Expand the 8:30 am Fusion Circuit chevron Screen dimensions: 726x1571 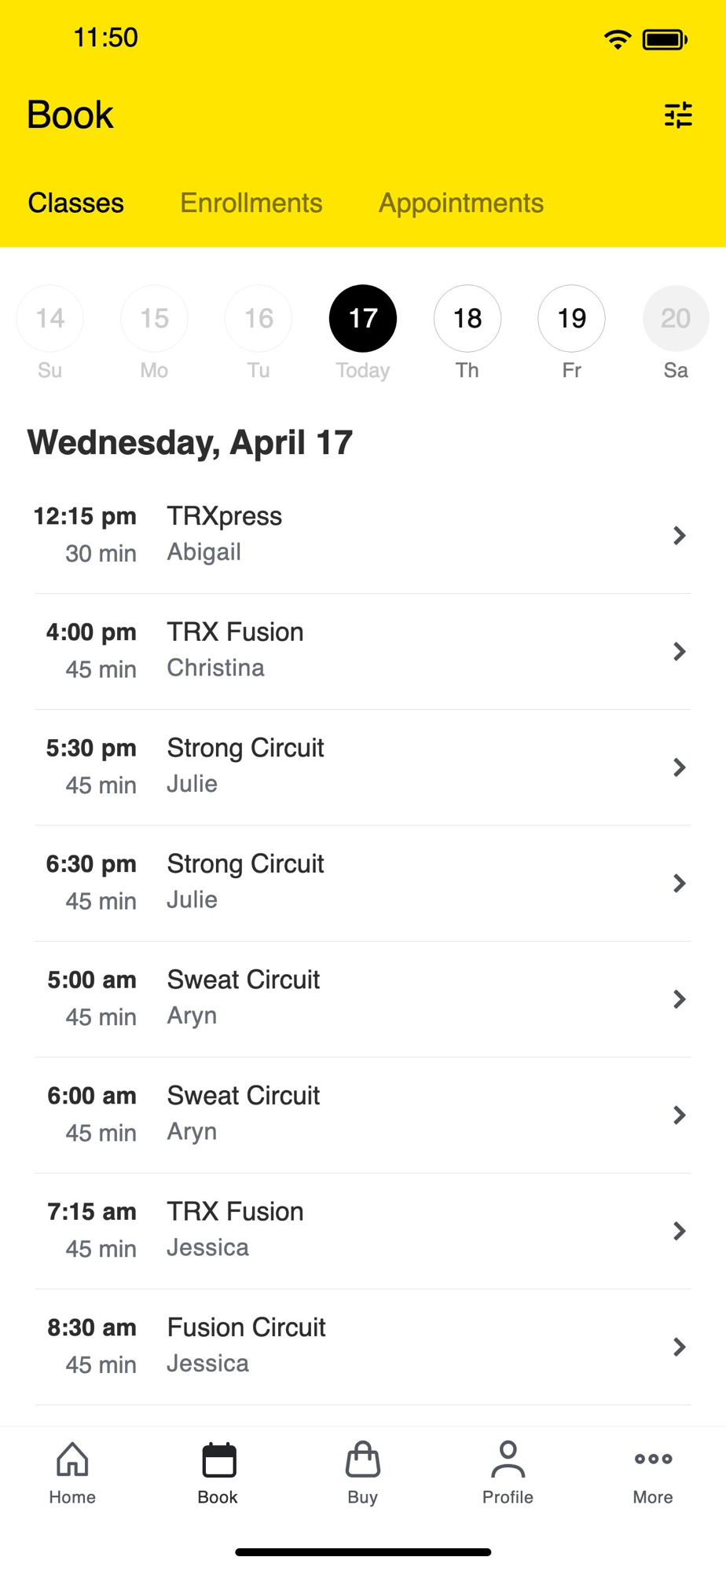pos(680,1347)
